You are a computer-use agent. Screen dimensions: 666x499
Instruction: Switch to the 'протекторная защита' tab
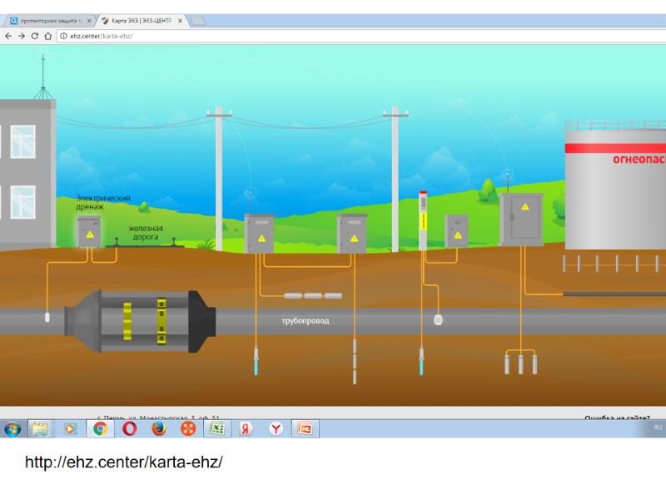50,21
